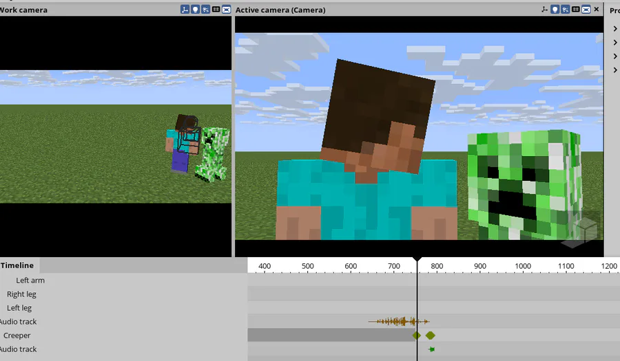Toggle the axes controls icon in Active camera

click(x=544, y=10)
